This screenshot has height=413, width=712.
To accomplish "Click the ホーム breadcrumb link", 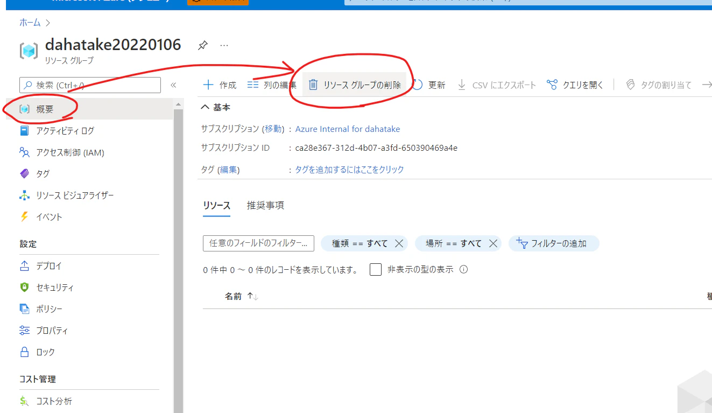I will coord(30,23).
